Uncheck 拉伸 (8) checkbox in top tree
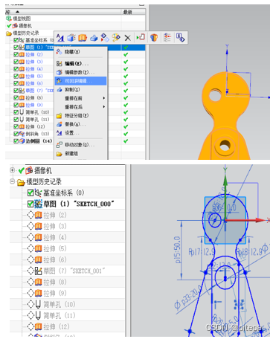 [x=16, y=98]
